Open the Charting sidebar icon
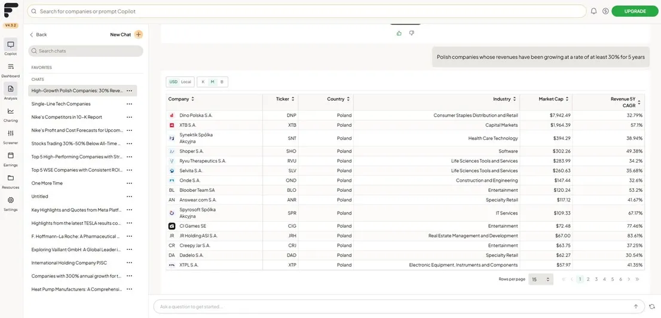The image size is (661, 318). pyautogui.click(x=11, y=111)
